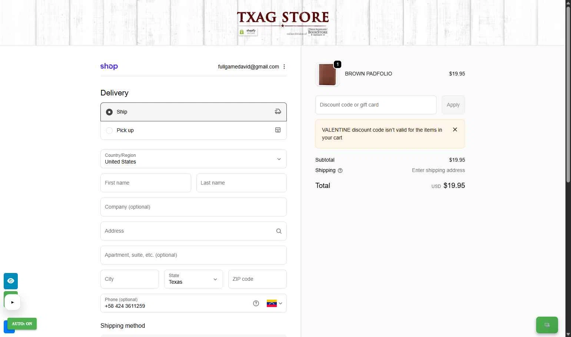The width and height of the screenshot is (571, 337).
Task: Focus the Last name field
Action: (x=242, y=183)
